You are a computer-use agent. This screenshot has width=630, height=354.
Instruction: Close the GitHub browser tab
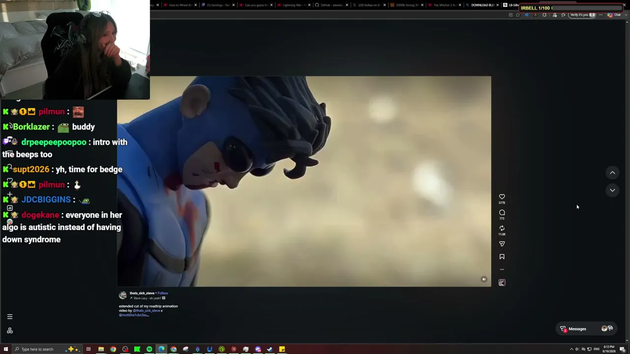click(347, 5)
